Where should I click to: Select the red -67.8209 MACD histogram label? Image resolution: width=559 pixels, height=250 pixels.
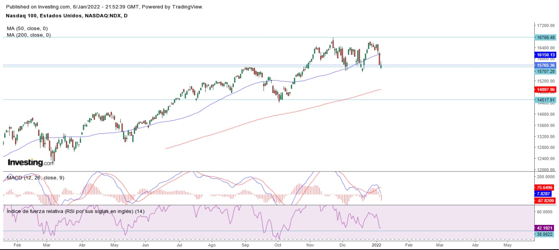click(x=546, y=201)
